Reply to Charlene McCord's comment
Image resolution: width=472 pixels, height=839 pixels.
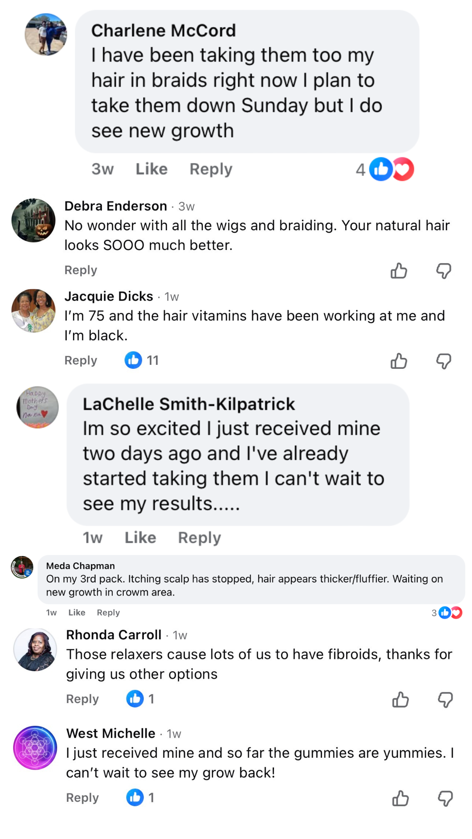coord(211,169)
